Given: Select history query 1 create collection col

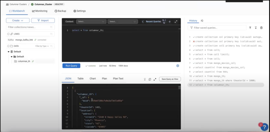Looking at the screenshot, I should (226, 37).
